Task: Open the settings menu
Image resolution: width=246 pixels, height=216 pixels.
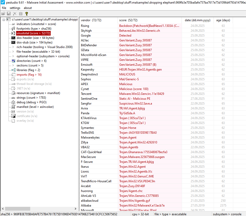Action: (x=15, y=8)
